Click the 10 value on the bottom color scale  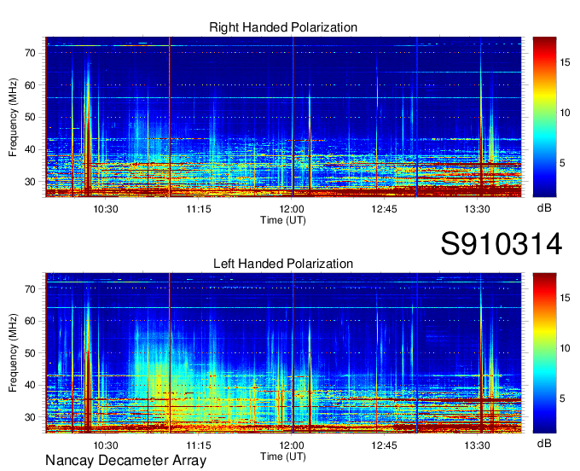click(565, 348)
